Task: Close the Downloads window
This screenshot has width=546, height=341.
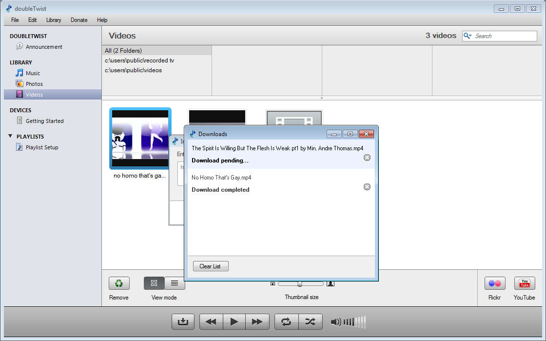Action: point(366,134)
